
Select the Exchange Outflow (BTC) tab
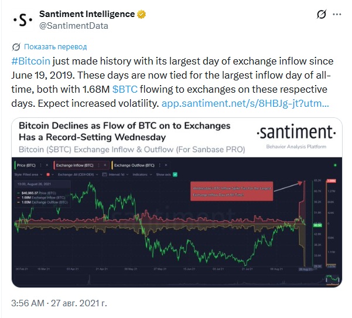(134, 165)
